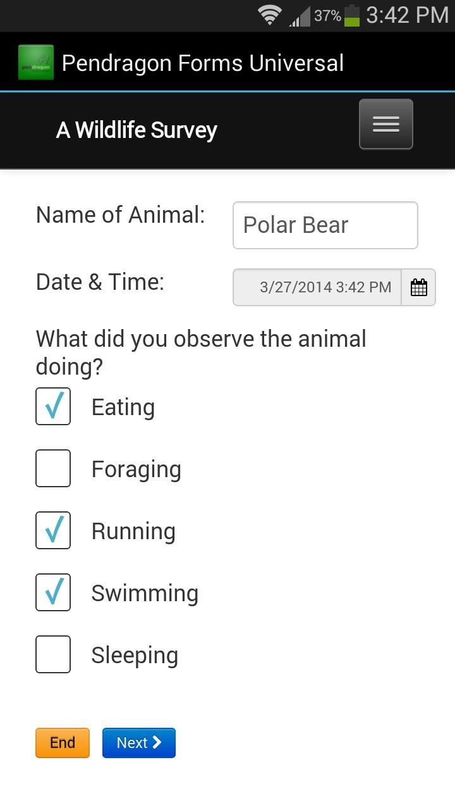Tap the Wi-Fi status icon
Image resolution: width=455 pixels, height=810 pixels.
[x=270, y=15]
